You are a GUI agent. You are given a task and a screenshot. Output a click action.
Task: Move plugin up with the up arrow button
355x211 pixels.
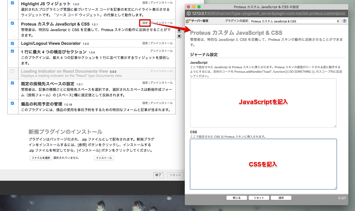(x=179, y=31)
